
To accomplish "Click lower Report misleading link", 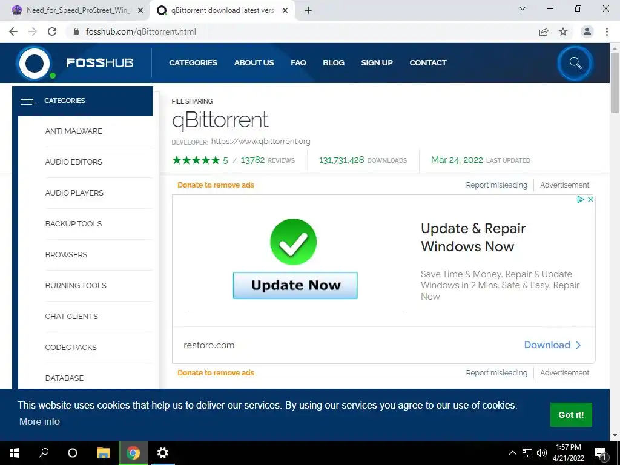I will point(496,373).
